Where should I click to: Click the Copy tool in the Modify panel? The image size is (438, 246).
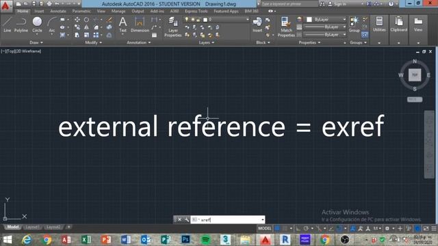pyautogui.click(x=77, y=27)
